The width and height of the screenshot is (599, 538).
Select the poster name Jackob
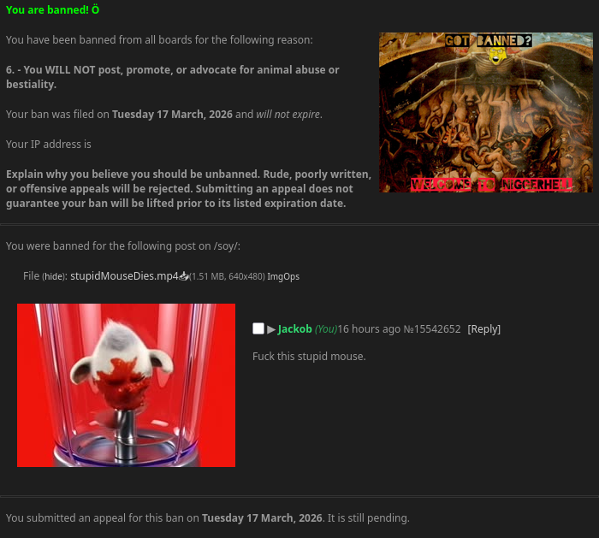tap(294, 328)
